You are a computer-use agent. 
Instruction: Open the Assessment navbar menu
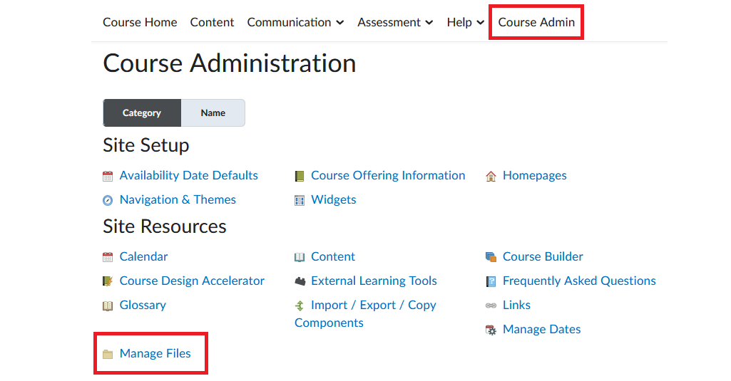coord(395,22)
